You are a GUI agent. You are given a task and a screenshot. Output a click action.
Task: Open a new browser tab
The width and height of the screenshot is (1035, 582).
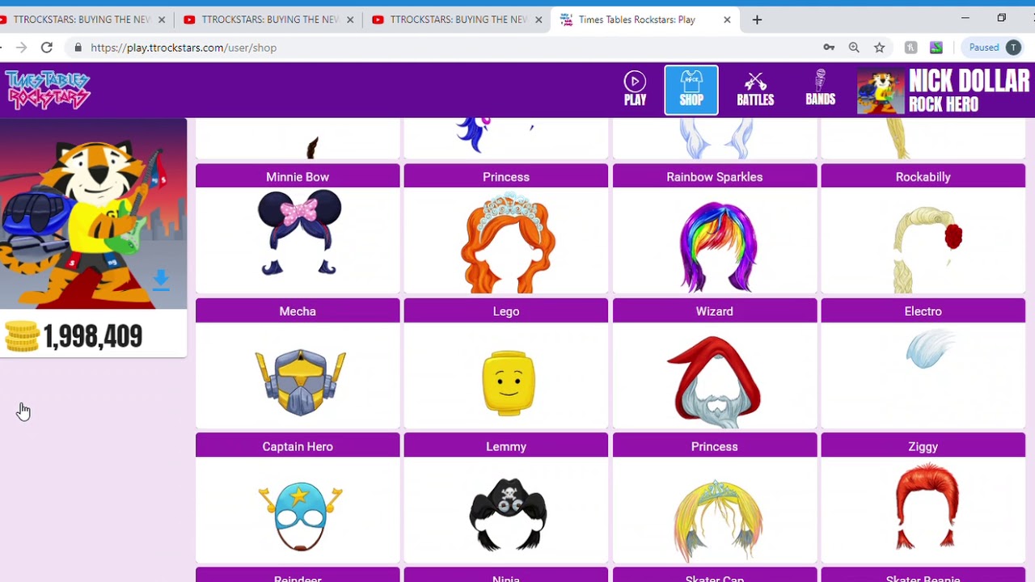pyautogui.click(x=757, y=19)
